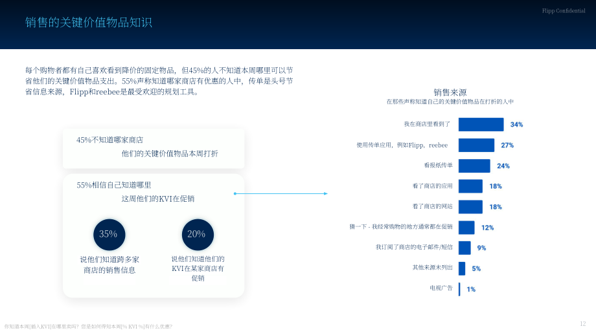Click the page number 12
Image resolution: width=596 pixels, height=335 pixels.
click(x=582, y=323)
